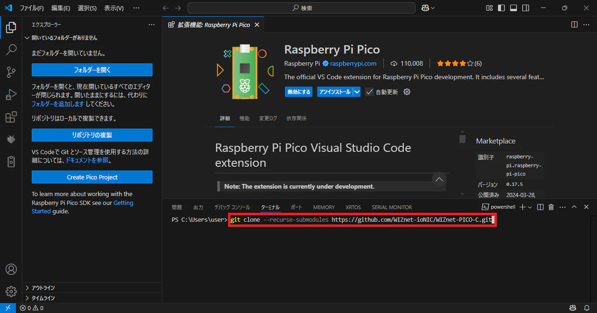The width and height of the screenshot is (597, 313).
Task: Click split editor right icon
Action: 574,25
